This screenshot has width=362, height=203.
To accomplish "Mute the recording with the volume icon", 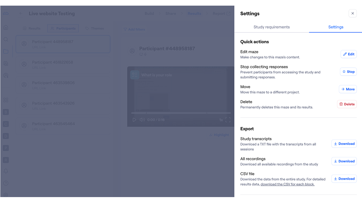I will click(x=142, y=120).
